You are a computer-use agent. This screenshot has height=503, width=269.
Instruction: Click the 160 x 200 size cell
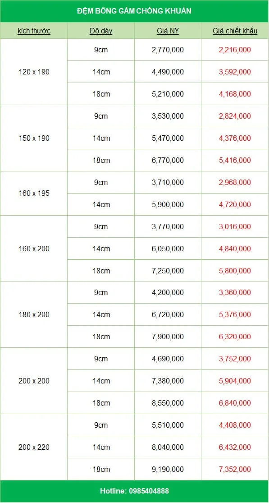[34, 249]
